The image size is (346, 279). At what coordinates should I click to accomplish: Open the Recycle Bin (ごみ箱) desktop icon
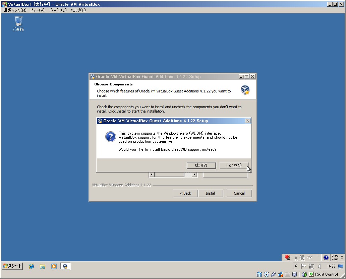click(x=18, y=24)
